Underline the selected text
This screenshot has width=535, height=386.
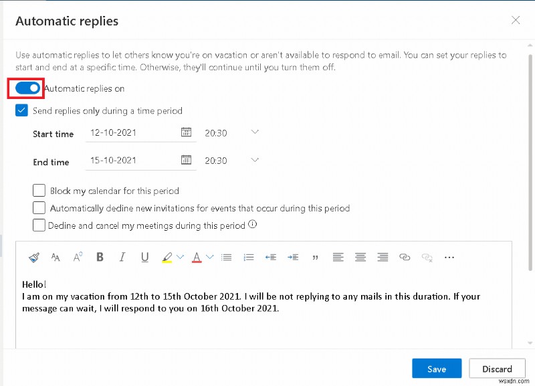[144, 257]
